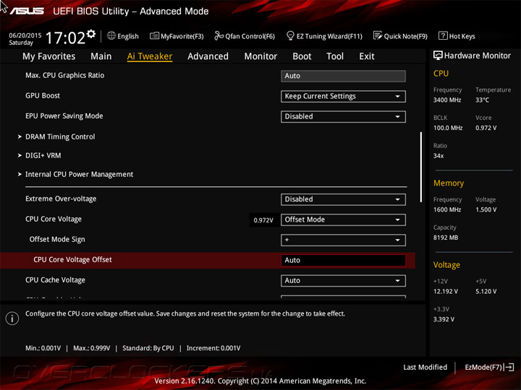Screen dimensions: 521x390
Task: Go to the Advanced tab
Action: point(208,56)
